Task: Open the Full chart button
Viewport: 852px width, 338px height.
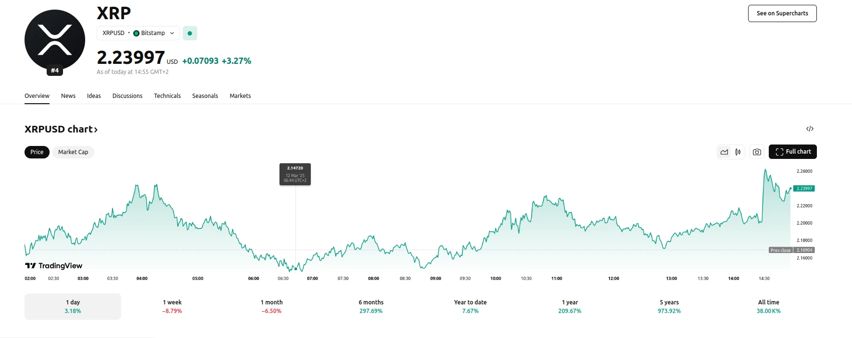Action: pos(793,152)
